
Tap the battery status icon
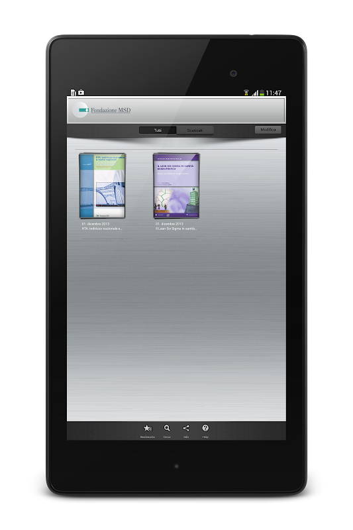click(262, 93)
